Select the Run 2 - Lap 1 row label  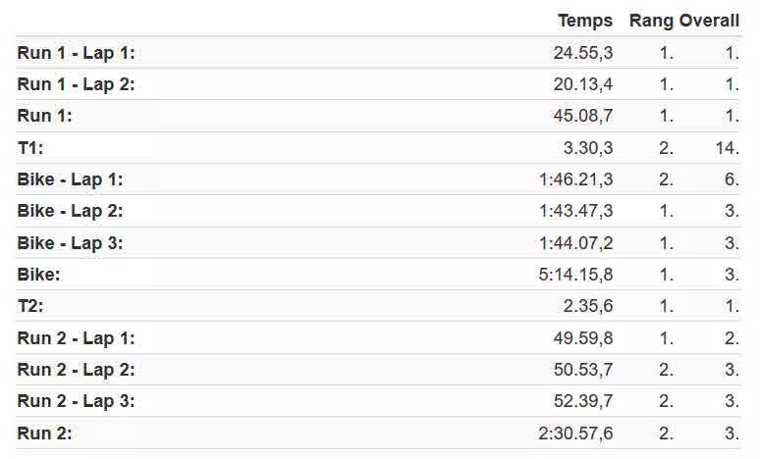coord(76,338)
